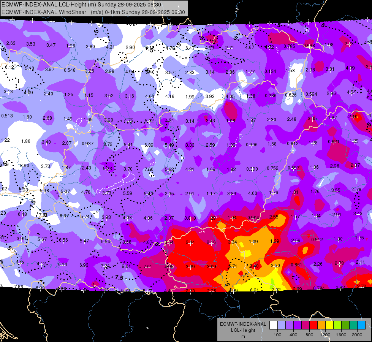Click the red swatch in the LCL-Height legend
Image resolution: width=372 pixels, height=342 pixels.
[x=313, y=325]
